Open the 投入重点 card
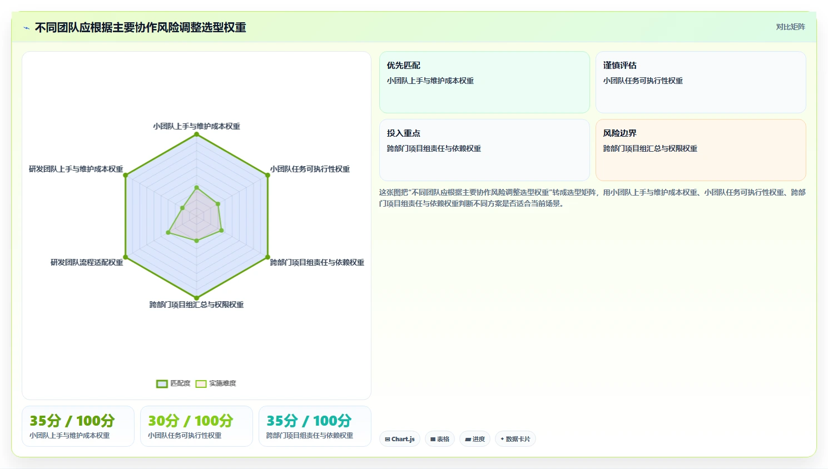This screenshot has height=469, width=828. point(484,150)
